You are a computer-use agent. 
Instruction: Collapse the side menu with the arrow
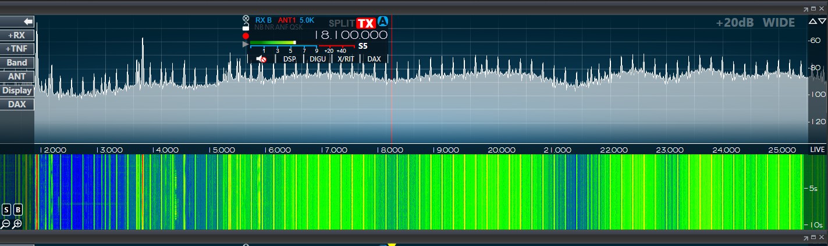(27, 21)
